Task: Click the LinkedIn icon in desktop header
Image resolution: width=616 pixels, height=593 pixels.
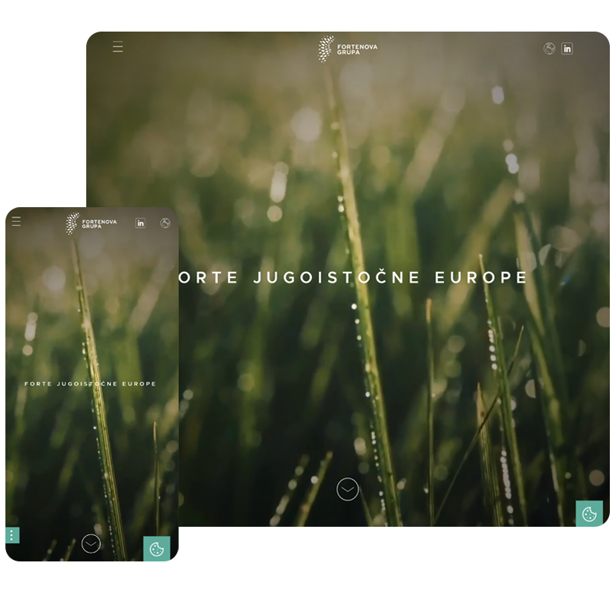Action: pyautogui.click(x=567, y=49)
